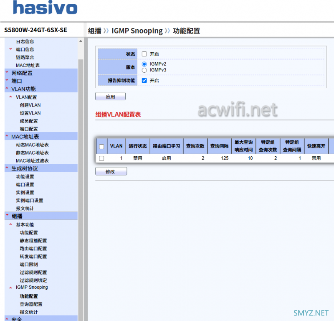Tick the VLAN 1 row checkbox
Image resolution: width=334 pixels, height=321 pixels.
[101, 158]
